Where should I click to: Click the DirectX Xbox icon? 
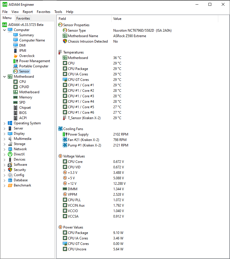[10, 154]
